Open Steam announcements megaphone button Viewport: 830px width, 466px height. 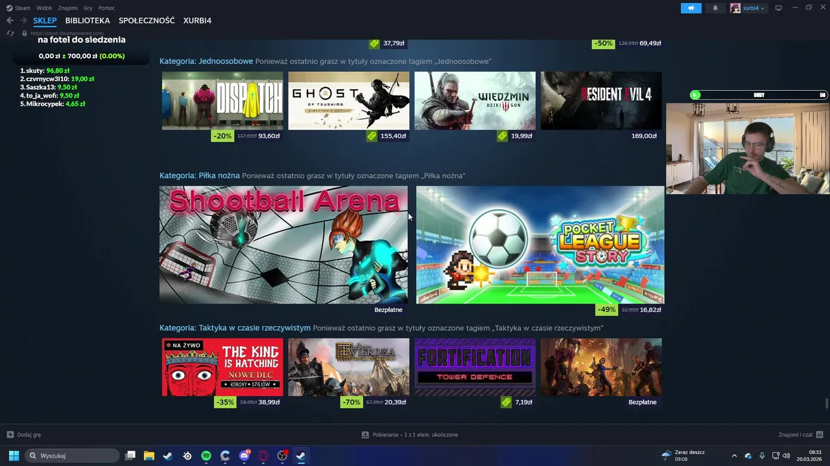691,8
